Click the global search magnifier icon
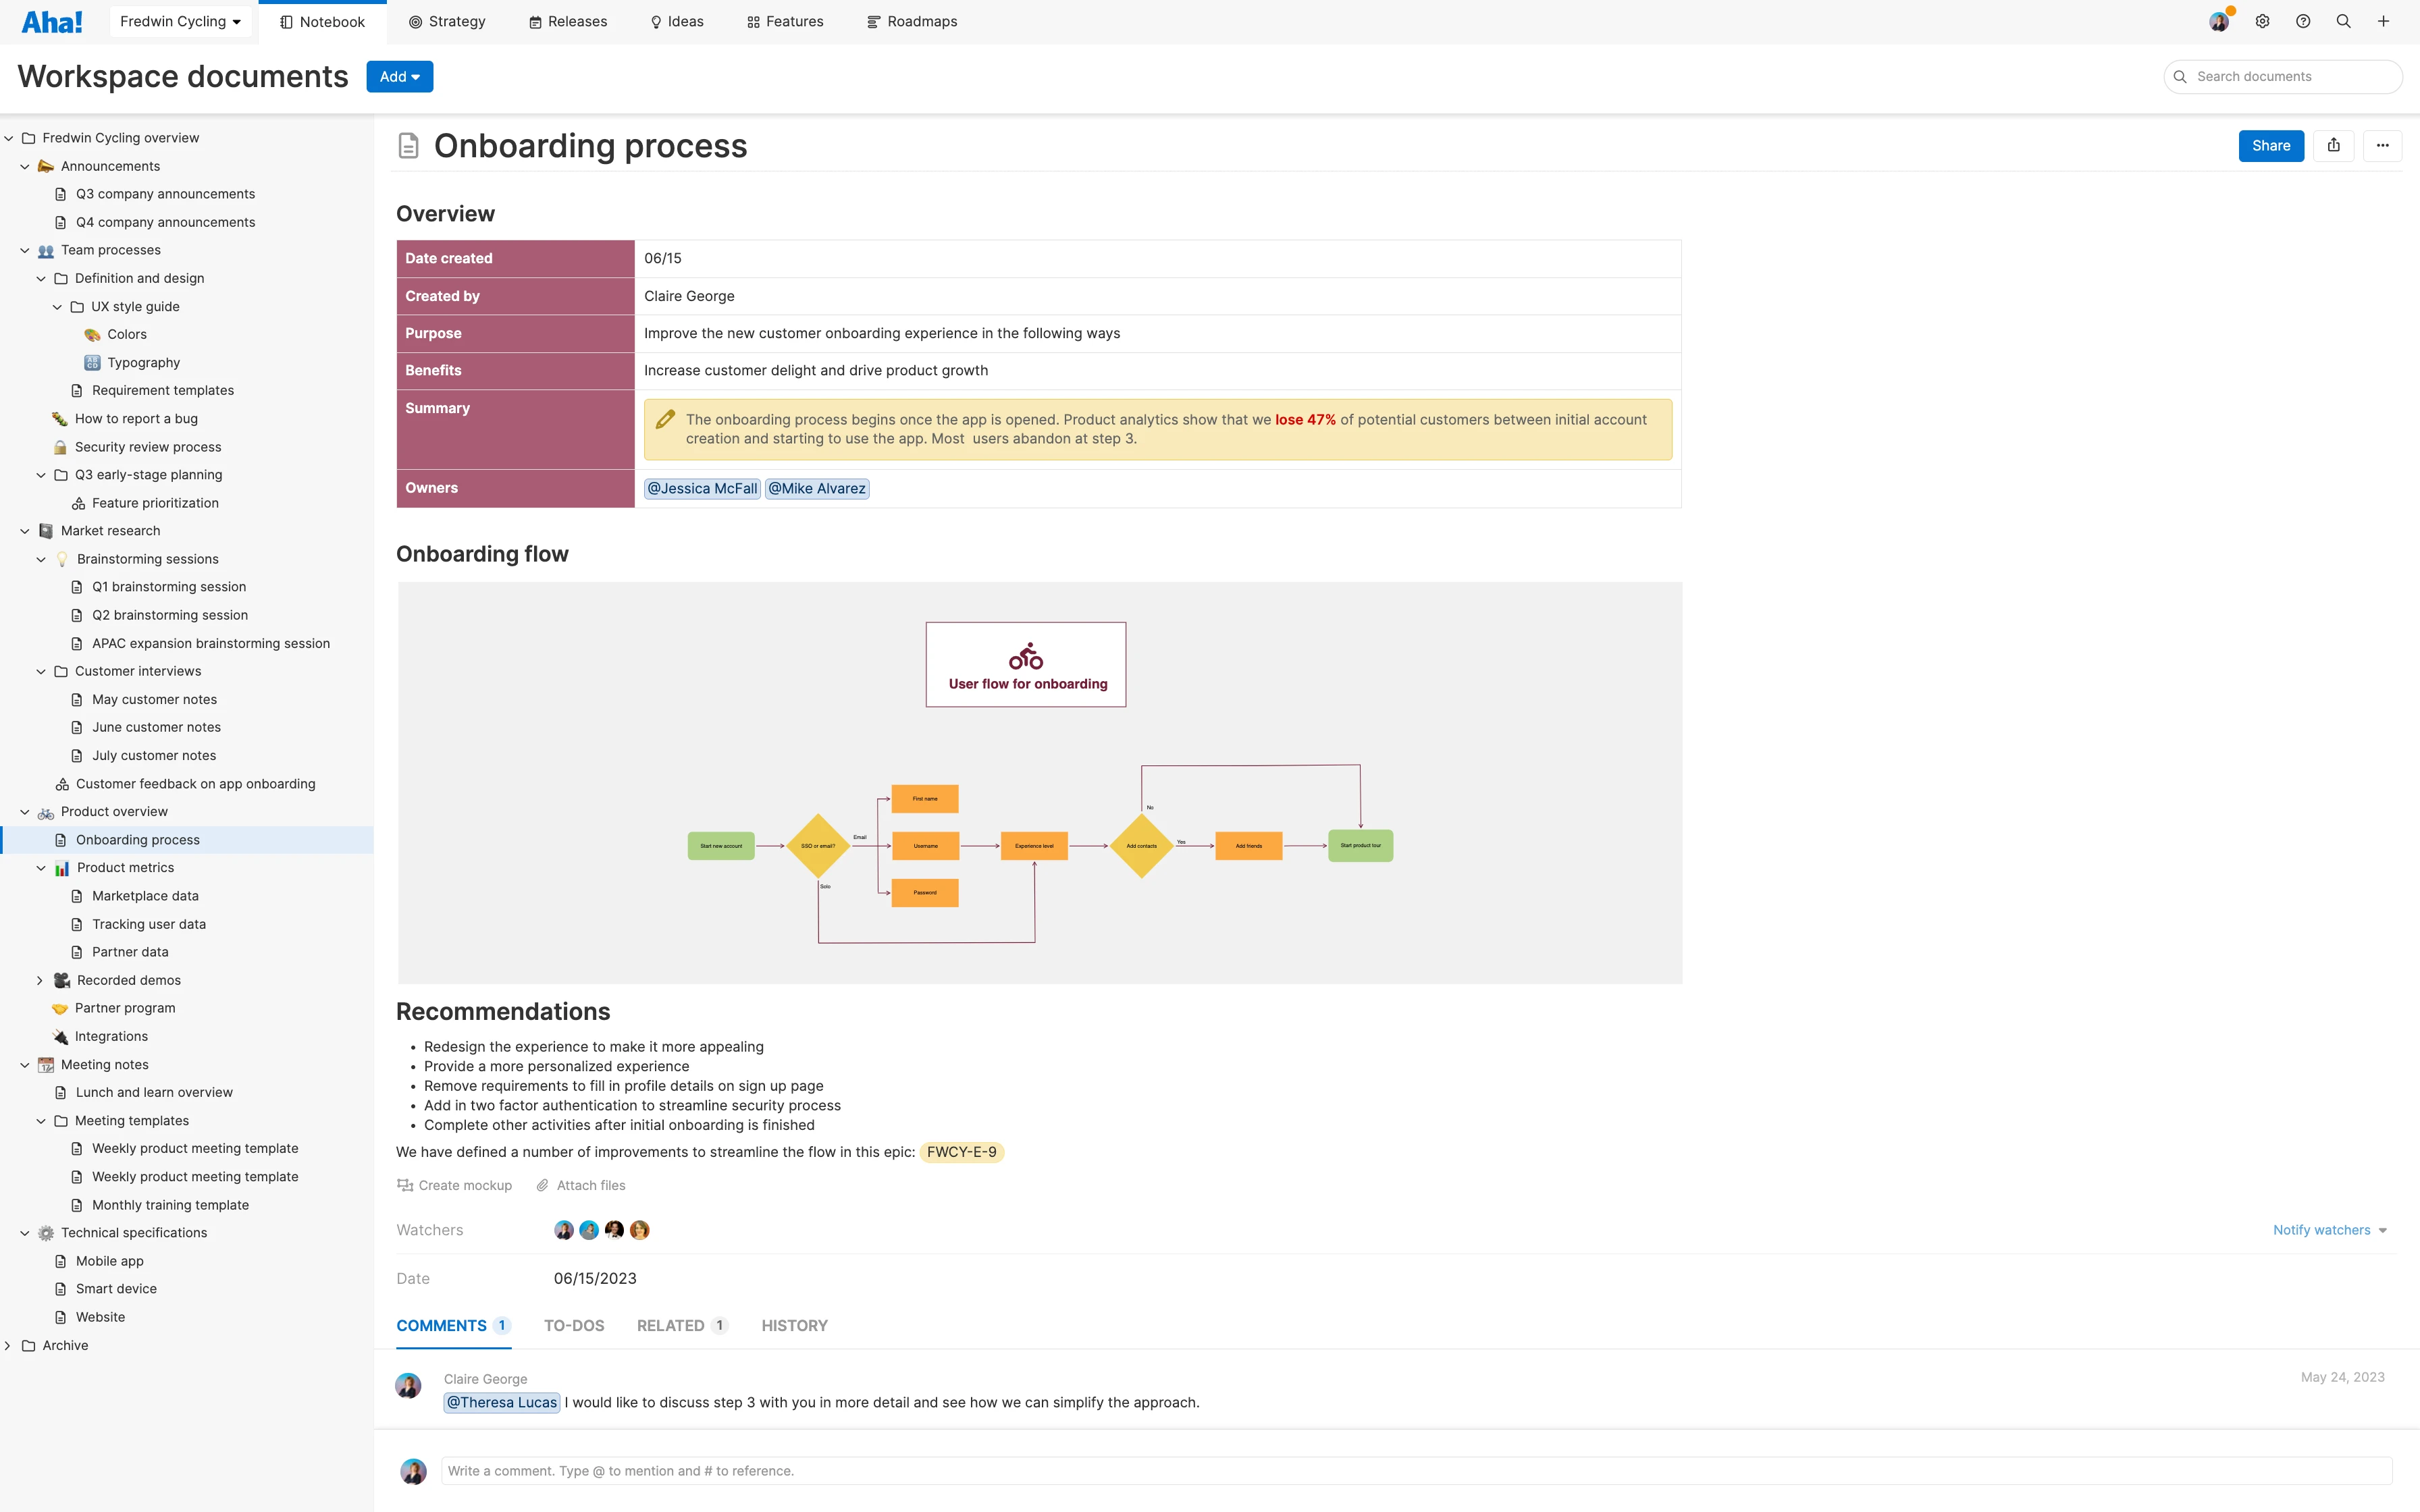 click(2343, 21)
